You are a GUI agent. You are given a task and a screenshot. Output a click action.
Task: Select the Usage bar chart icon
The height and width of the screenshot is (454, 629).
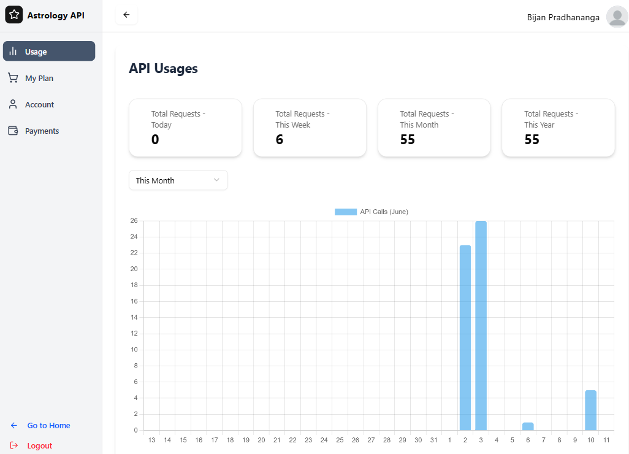coord(13,51)
